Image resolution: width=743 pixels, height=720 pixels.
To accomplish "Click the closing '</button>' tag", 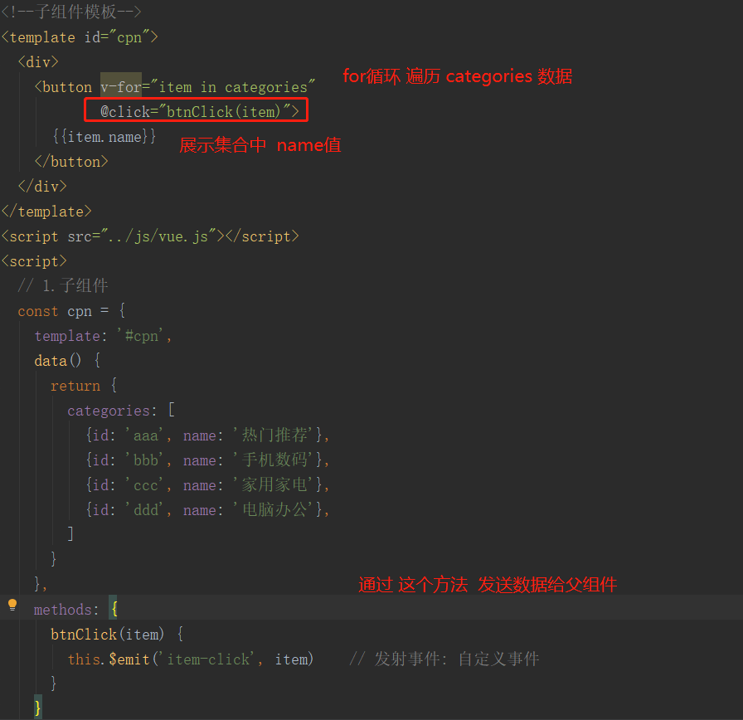I will (71, 162).
